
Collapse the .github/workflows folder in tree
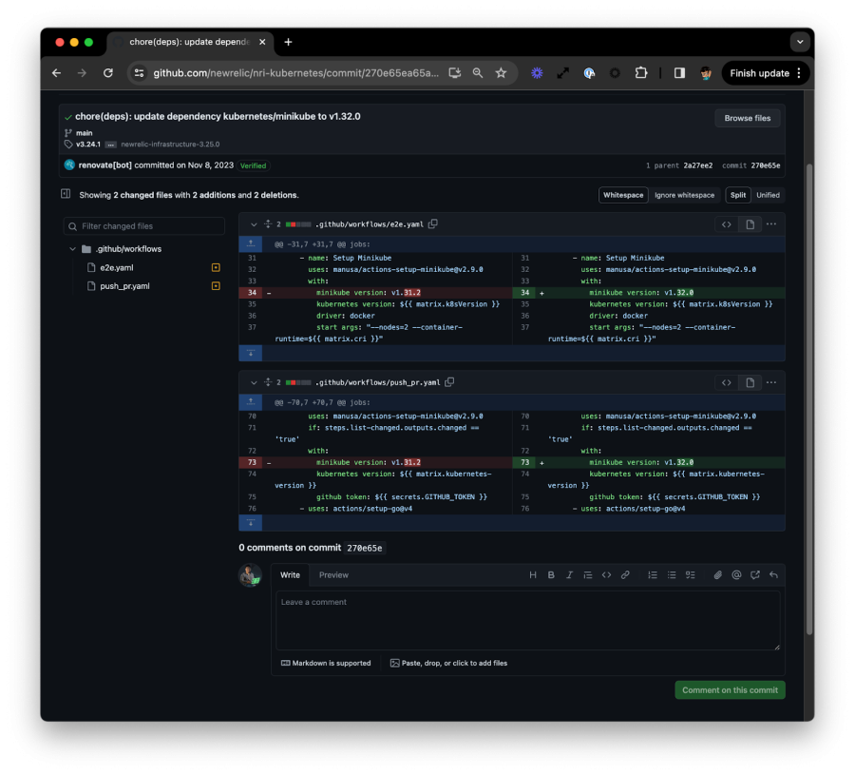click(73, 249)
